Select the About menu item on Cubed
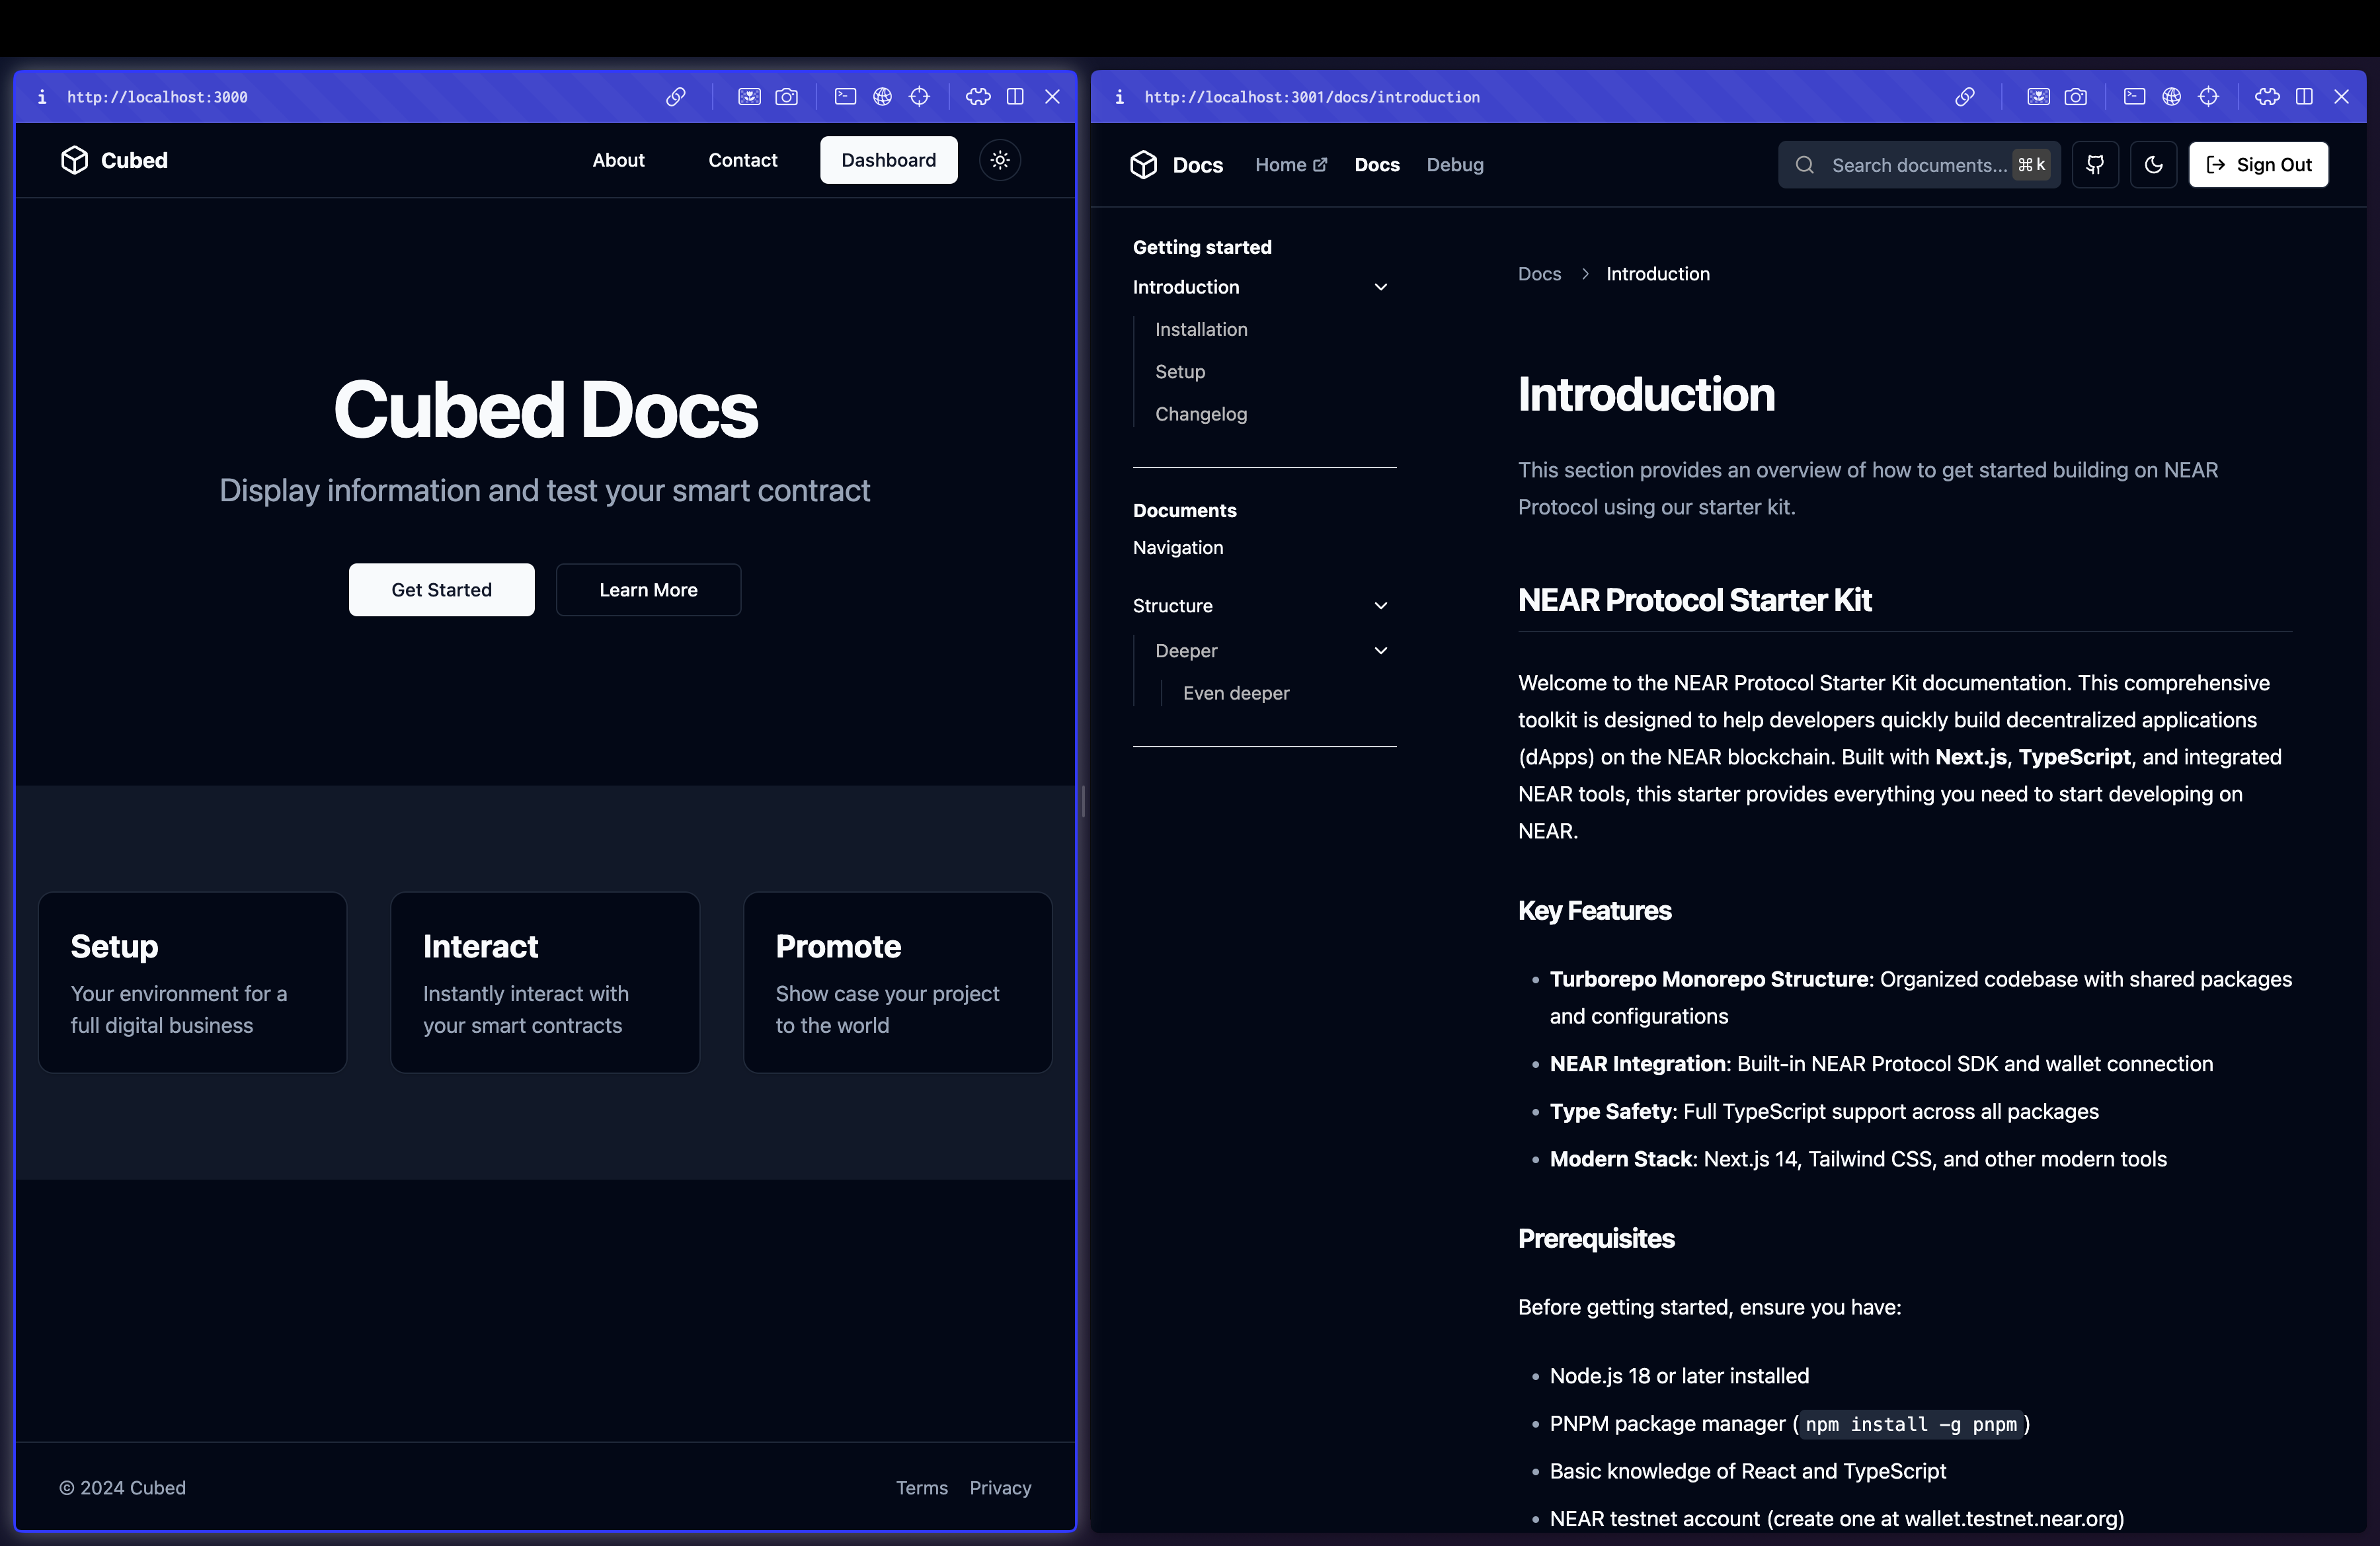 [618, 160]
